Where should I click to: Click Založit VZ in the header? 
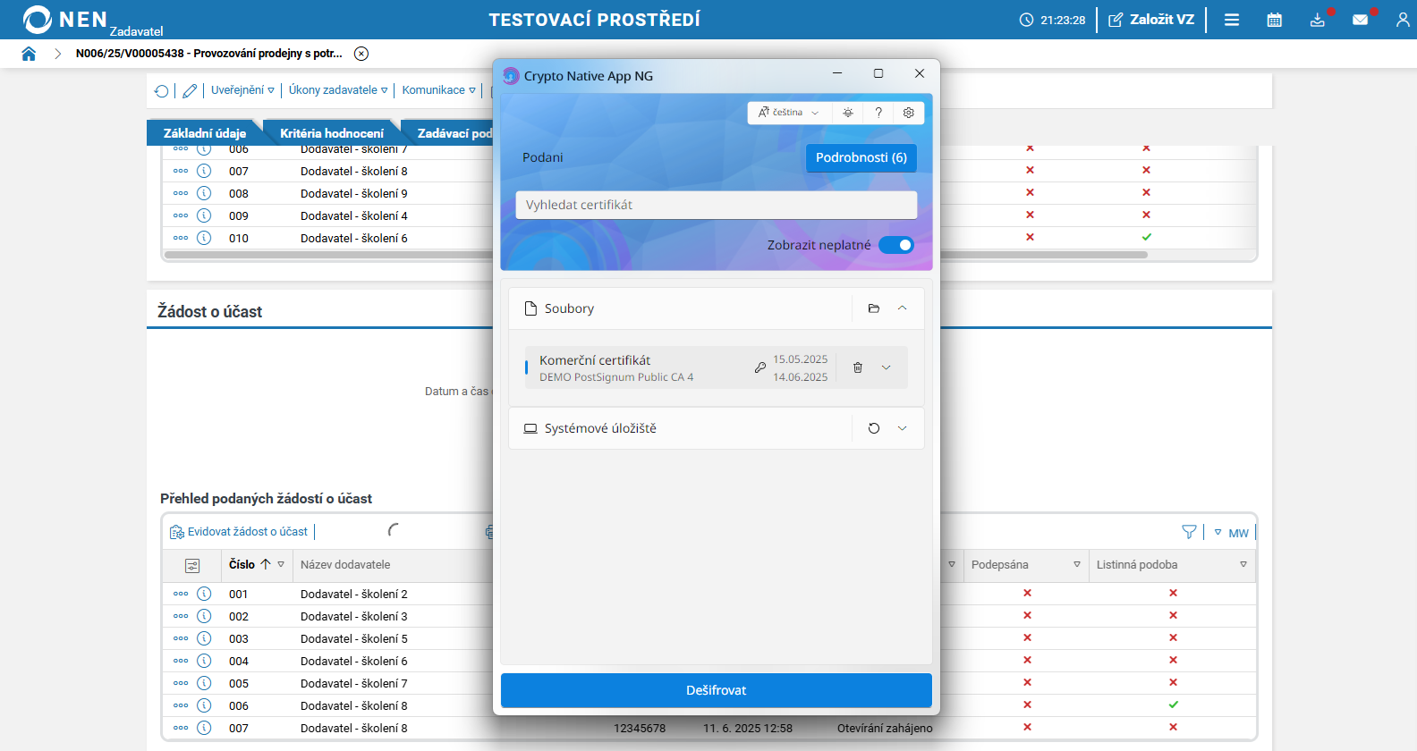[x=1152, y=20]
